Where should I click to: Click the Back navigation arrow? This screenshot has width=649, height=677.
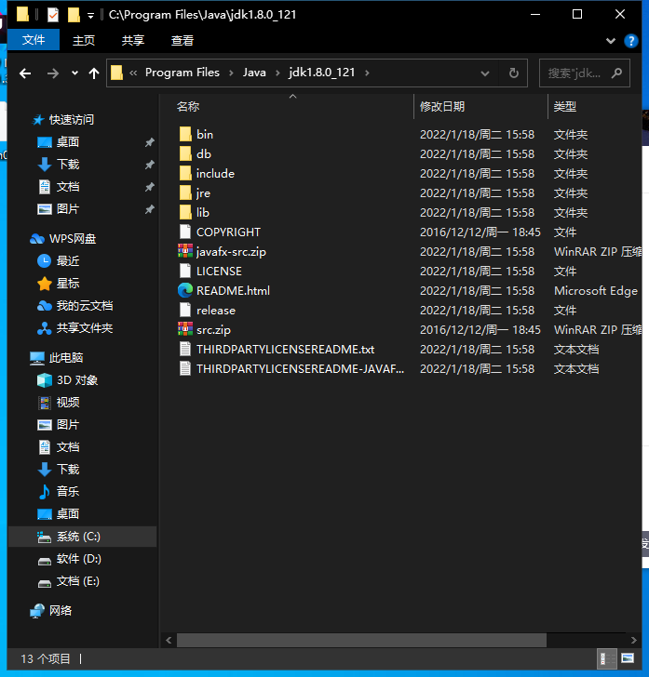[25, 73]
